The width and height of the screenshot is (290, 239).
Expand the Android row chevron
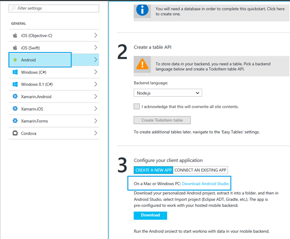pos(96,60)
